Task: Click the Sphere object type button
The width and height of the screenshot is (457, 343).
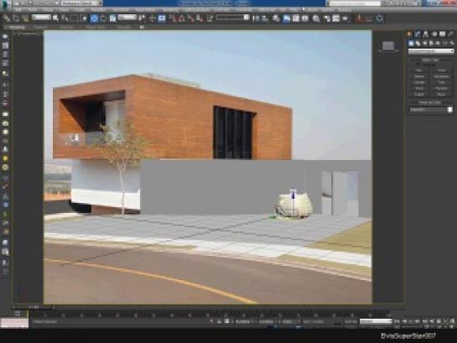Action: [419, 76]
